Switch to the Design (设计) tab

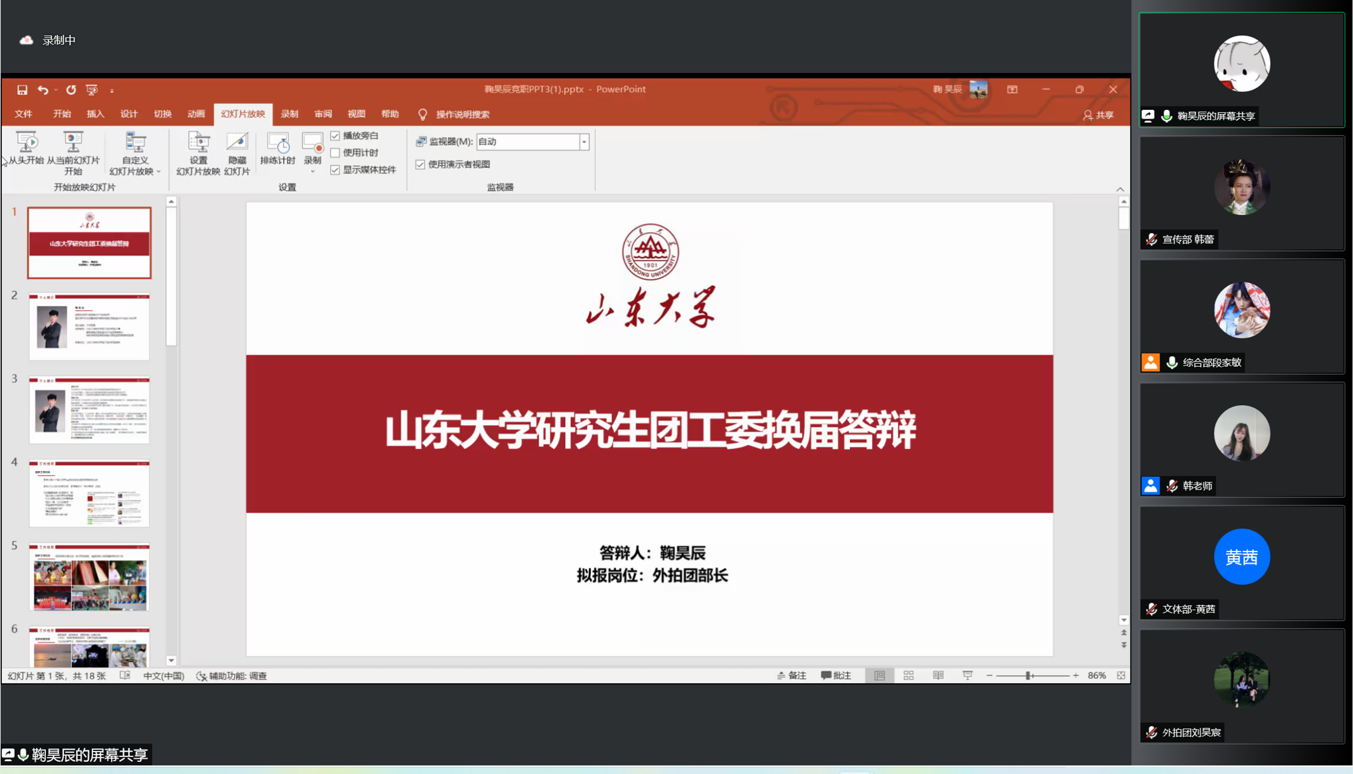click(129, 114)
